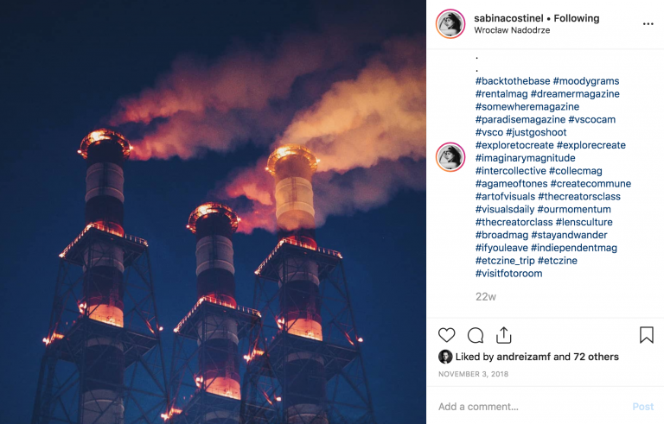Image resolution: width=664 pixels, height=424 pixels.
Task: Open andreizamf's small avatar in the likes row
Action: point(445,357)
